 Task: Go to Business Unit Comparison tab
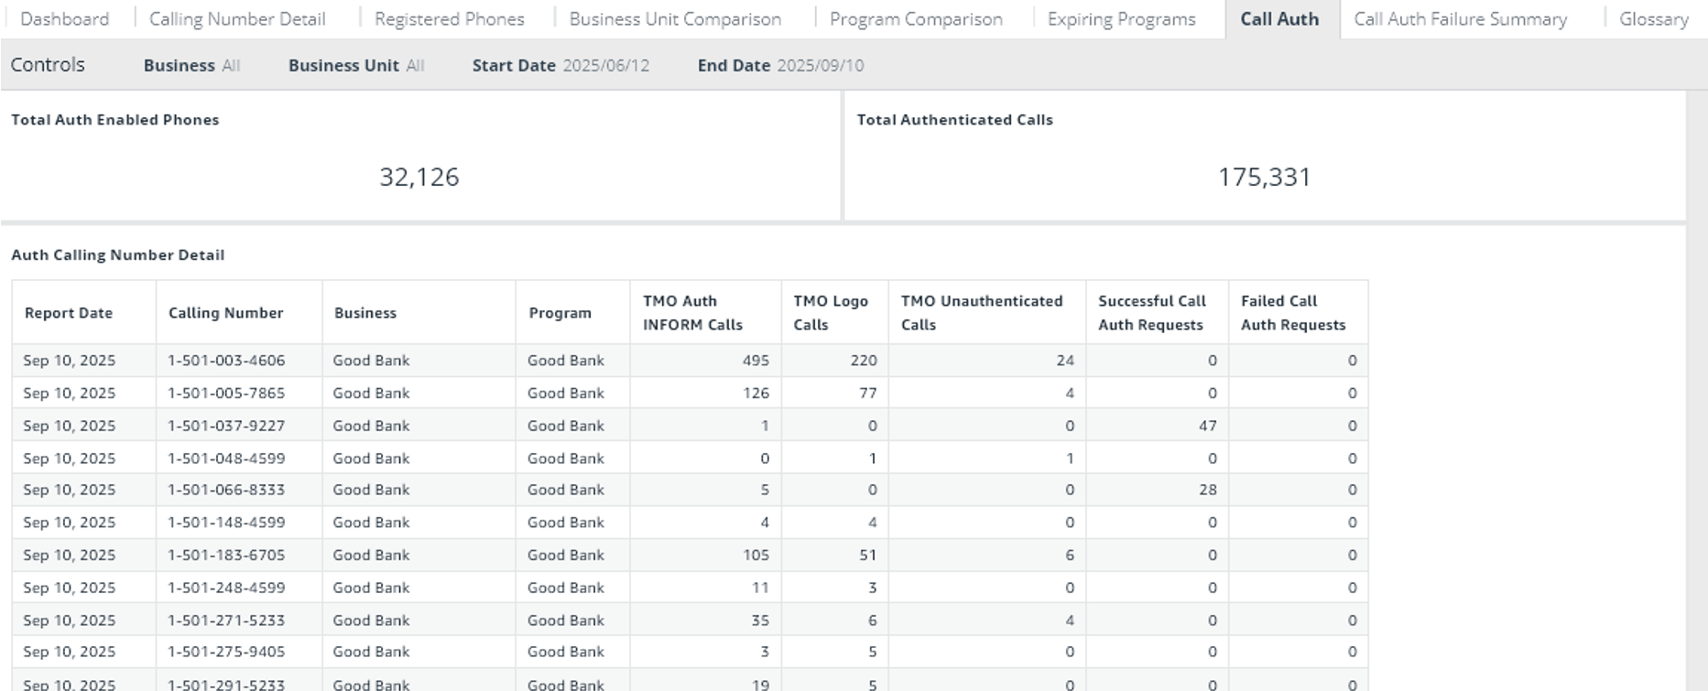click(x=675, y=19)
